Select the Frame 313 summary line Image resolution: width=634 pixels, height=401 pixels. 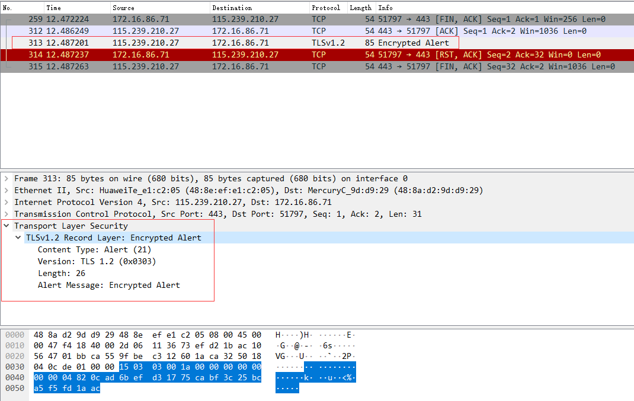coord(211,178)
